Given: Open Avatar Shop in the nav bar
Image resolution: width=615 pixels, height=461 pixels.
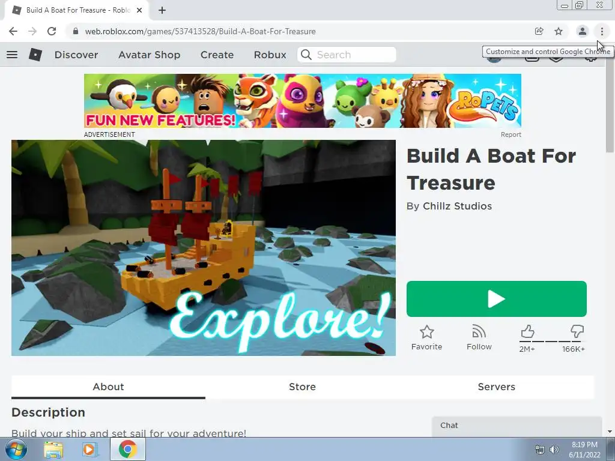Looking at the screenshot, I should tap(150, 55).
